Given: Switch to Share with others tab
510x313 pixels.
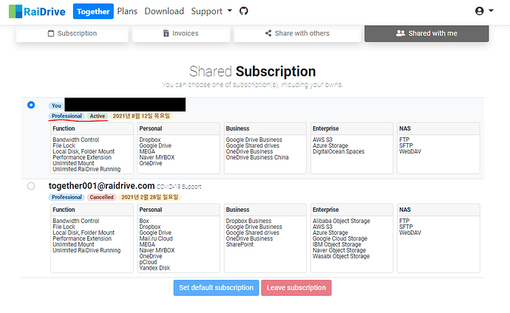Looking at the screenshot, I should pyautogui.click(x=297, y=33).
